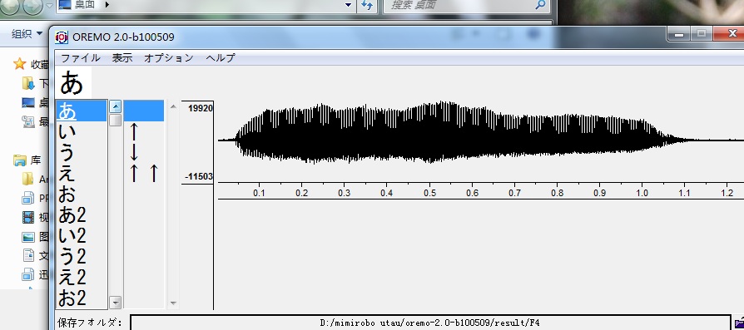Viewport: 744px width, 330px height.
Task: Select い2 in the recording list
Action: [81, 235]
